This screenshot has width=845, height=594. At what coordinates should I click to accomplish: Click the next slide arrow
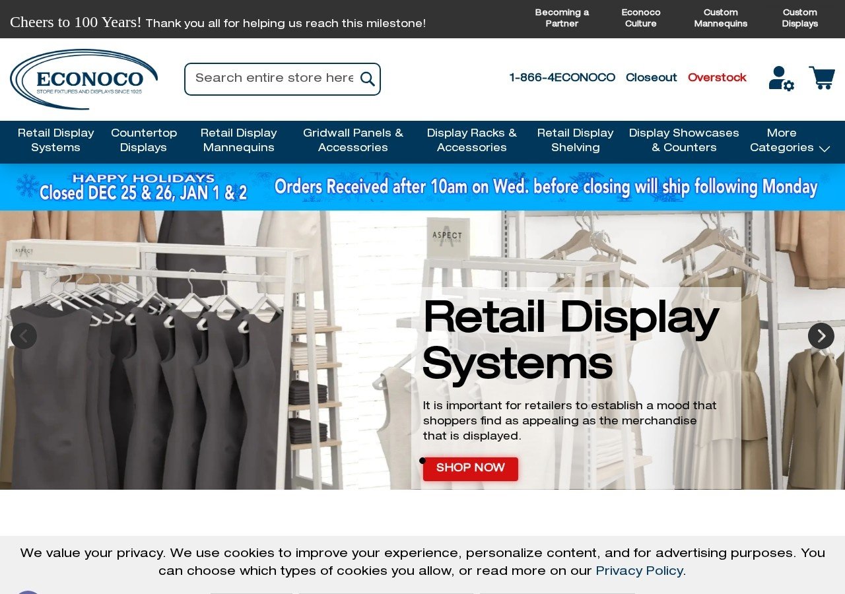pyautogui.click(x=821, y=336)
